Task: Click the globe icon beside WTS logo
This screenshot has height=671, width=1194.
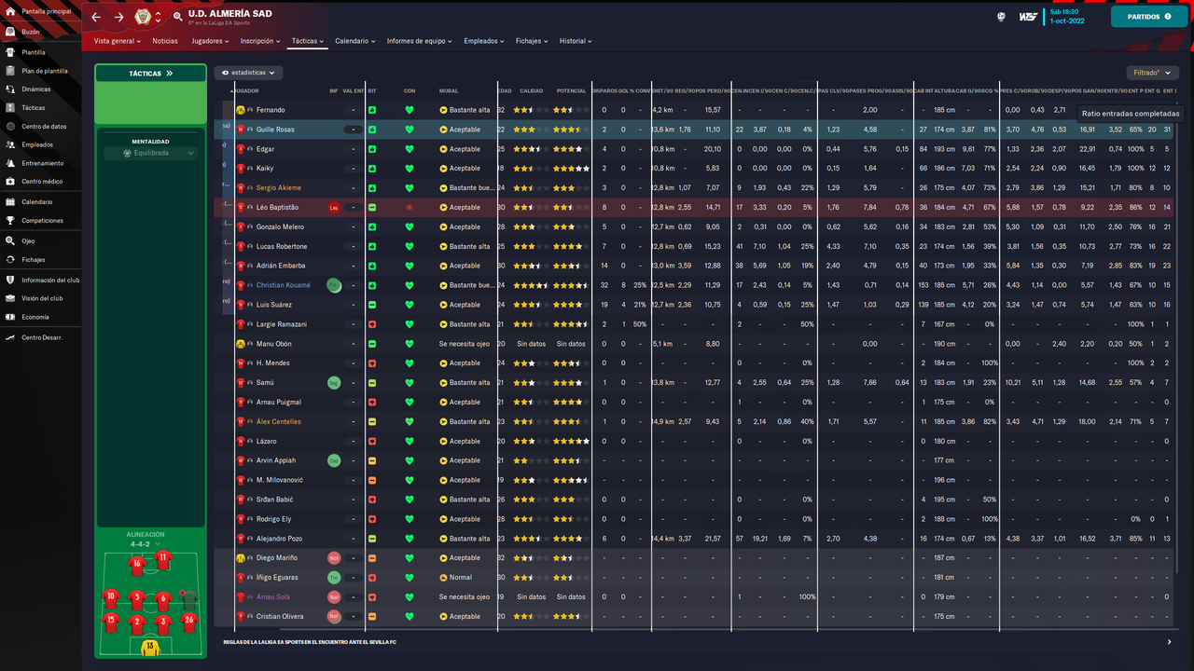Action: pyautogui.click(x=1001, y=17)
